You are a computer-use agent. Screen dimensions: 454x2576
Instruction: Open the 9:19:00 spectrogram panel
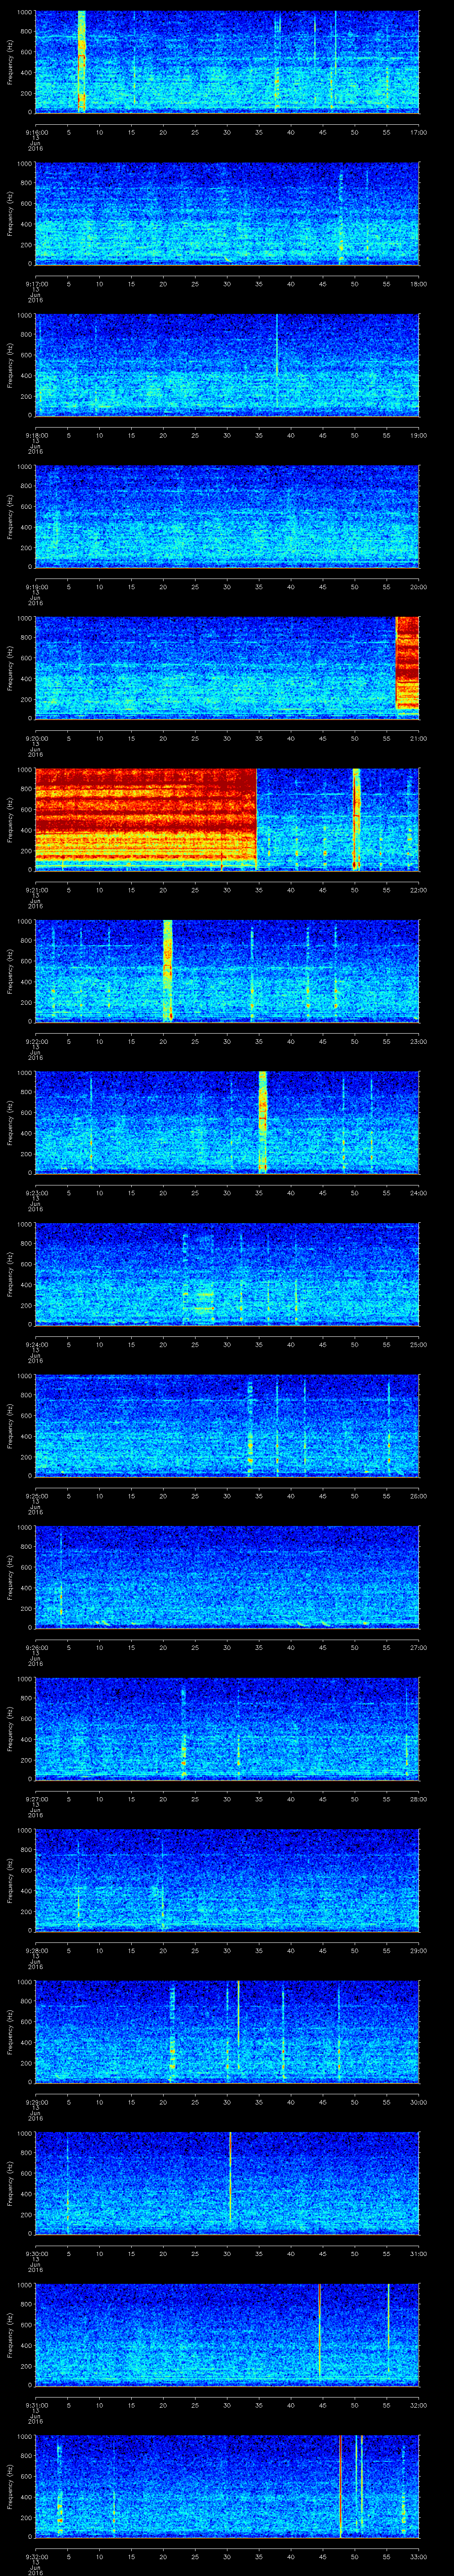pos(227,516)
